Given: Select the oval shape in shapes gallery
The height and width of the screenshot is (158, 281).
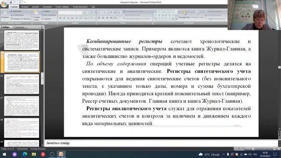Looking at the screenshot, I should point(169,12).
